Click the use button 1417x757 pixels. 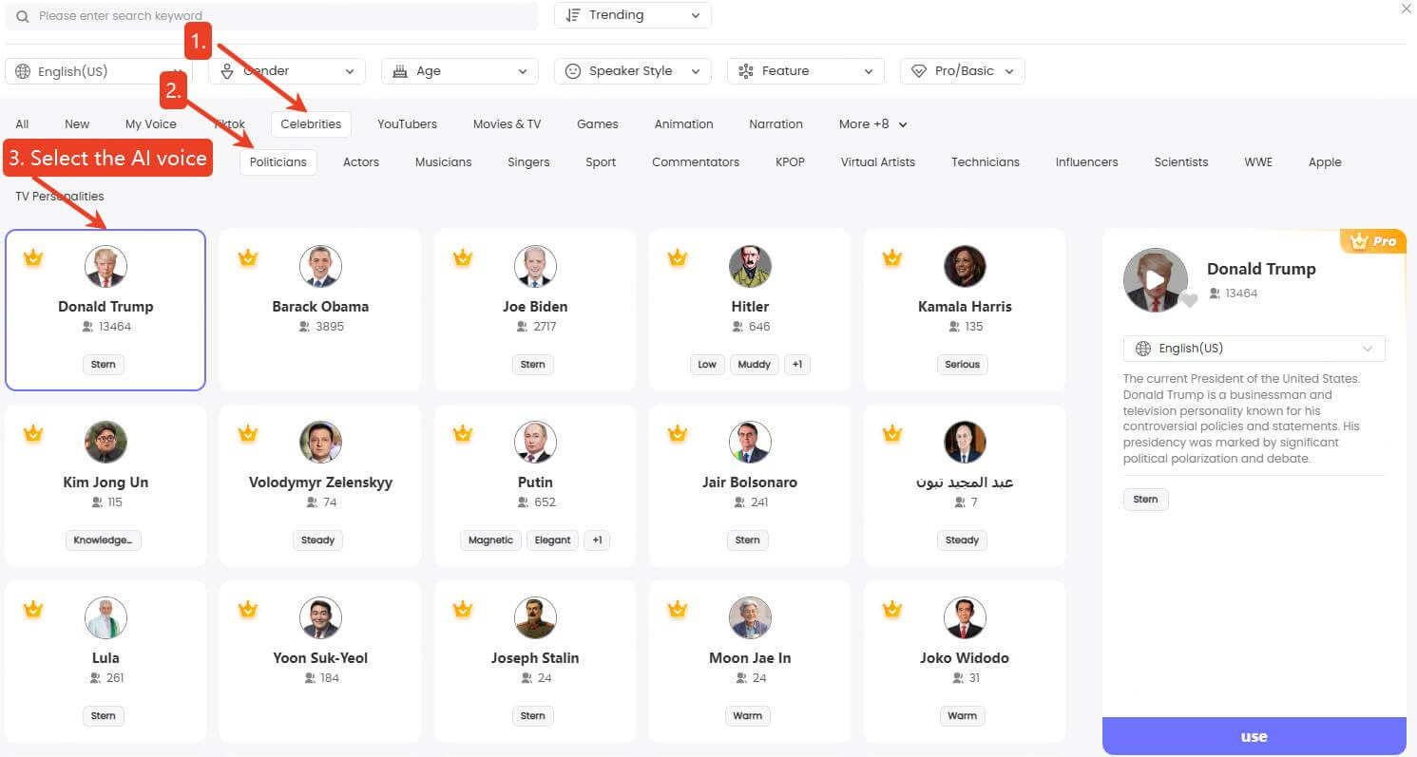tap(1254, 736)
